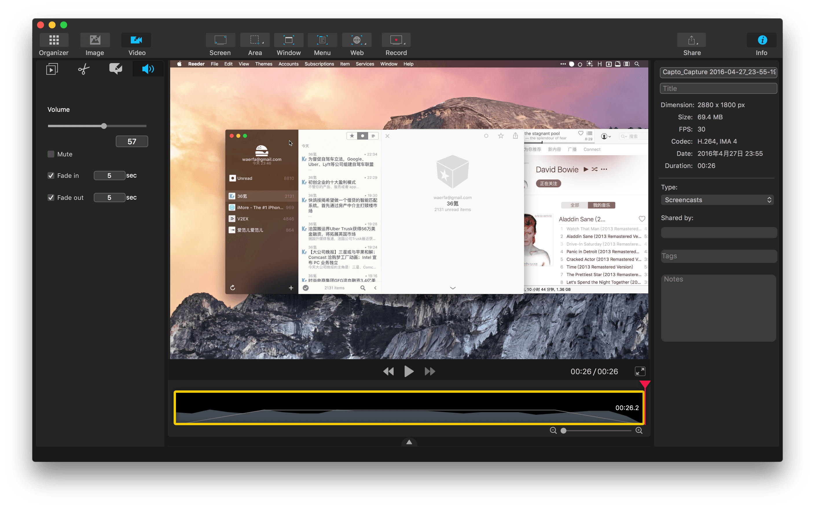Click the volume value field showing 57
Viewport: 815px width, 508px height.
(132, 141)
